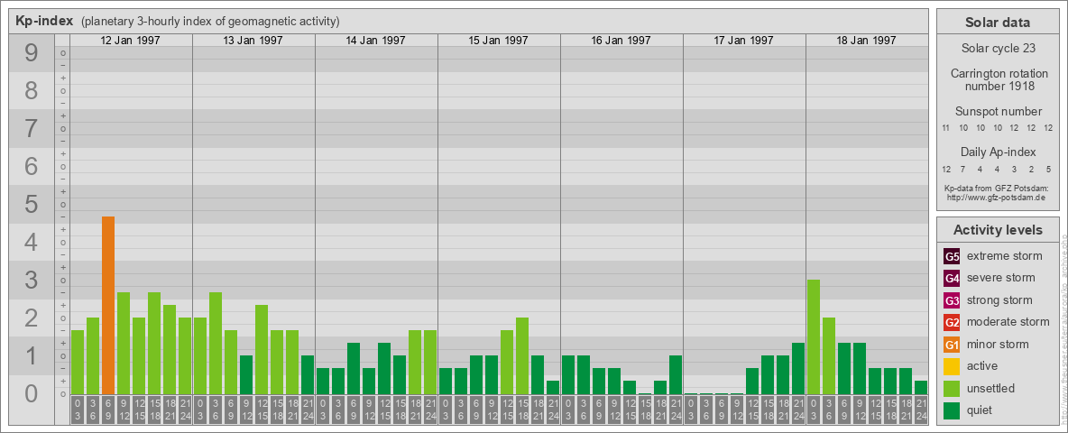Click the 'active' legend label

click(982, 366)
